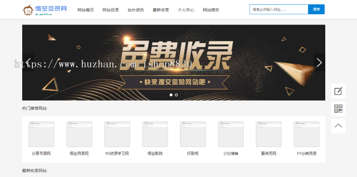Click the 悟空目录网 monkey logo
Screen dimensions: 357x177
click(x=44, y=10)
